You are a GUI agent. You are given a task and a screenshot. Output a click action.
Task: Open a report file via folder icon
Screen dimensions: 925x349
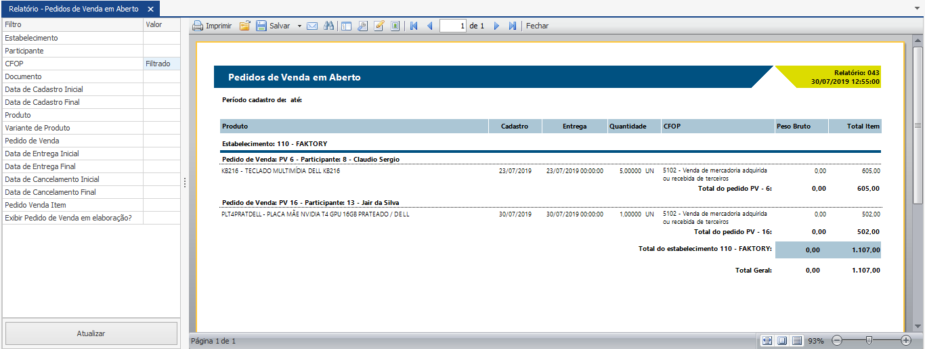click(x=244, y=26)
